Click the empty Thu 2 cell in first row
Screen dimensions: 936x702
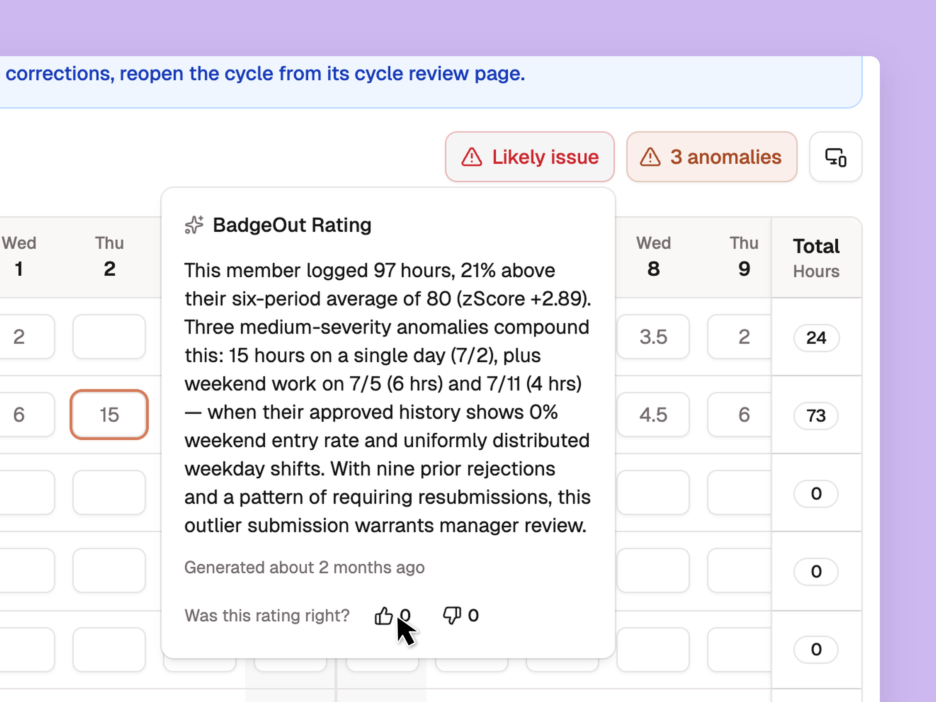(109, 337)
